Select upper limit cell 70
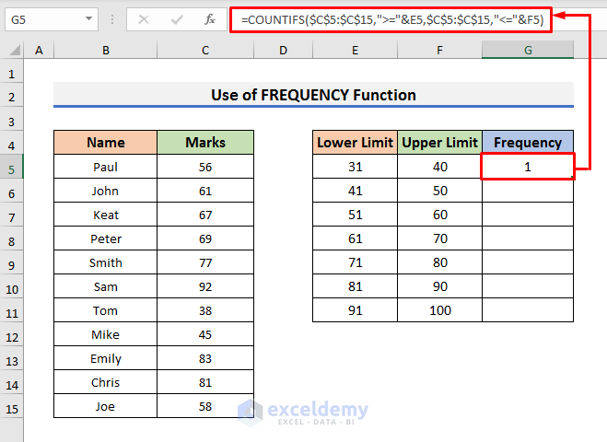This screenshot has height=442, width=607. tap(439, 238)
